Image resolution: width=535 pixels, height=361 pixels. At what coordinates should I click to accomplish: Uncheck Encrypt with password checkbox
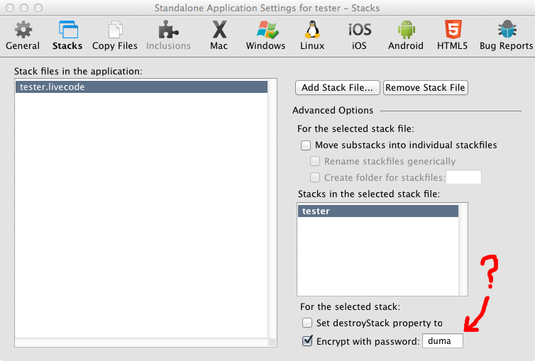307,340
